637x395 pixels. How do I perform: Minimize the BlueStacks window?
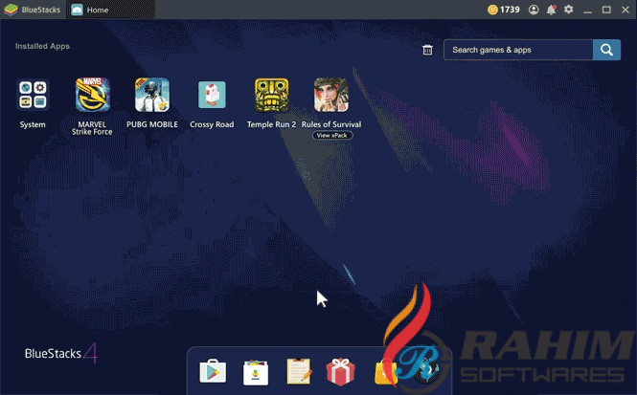pos(587,11)
